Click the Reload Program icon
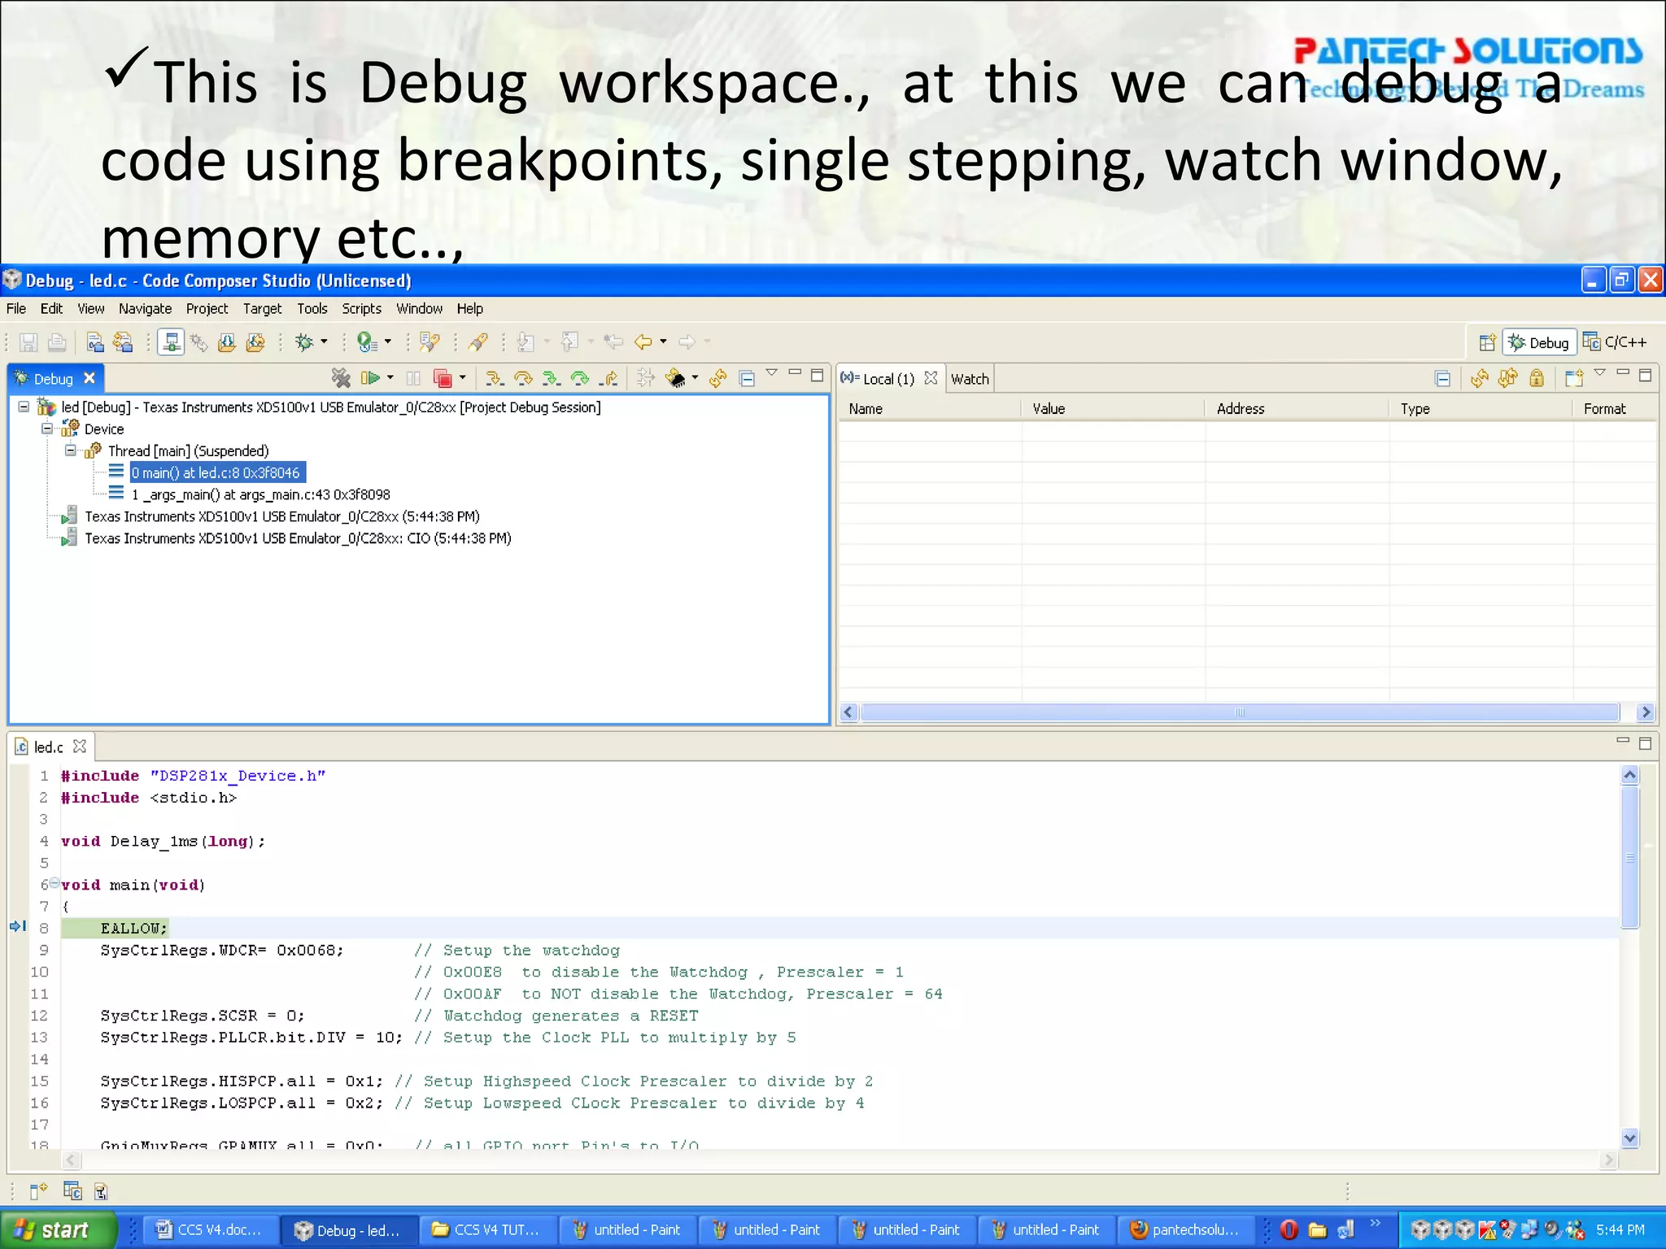Screen dimensions: 1666x1249 (x=255, y=342)
